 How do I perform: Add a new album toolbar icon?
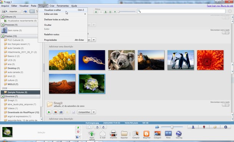25,12
